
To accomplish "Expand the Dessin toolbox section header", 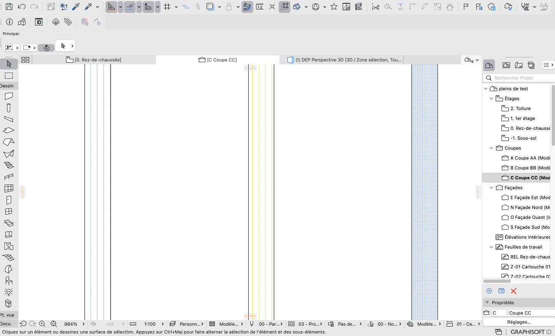I will click(9, 86).
